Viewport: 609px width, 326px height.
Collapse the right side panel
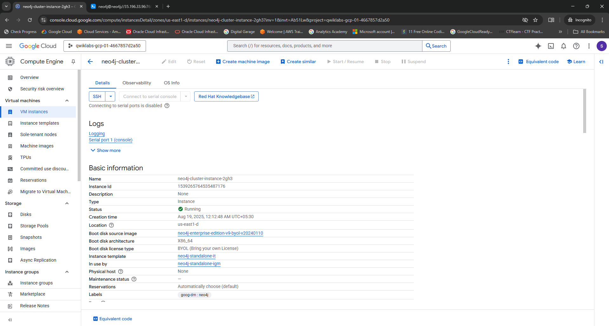[601, 62]
